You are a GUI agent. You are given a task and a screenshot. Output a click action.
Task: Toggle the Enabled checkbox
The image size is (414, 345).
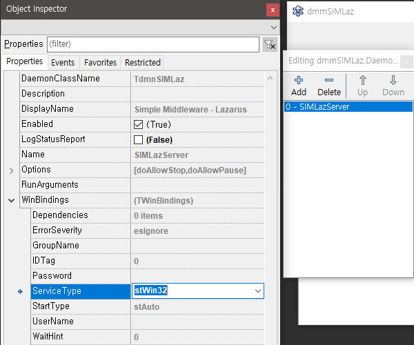pos(138,124)
